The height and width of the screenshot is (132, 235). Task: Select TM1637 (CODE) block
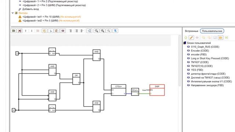coord(200,62)
